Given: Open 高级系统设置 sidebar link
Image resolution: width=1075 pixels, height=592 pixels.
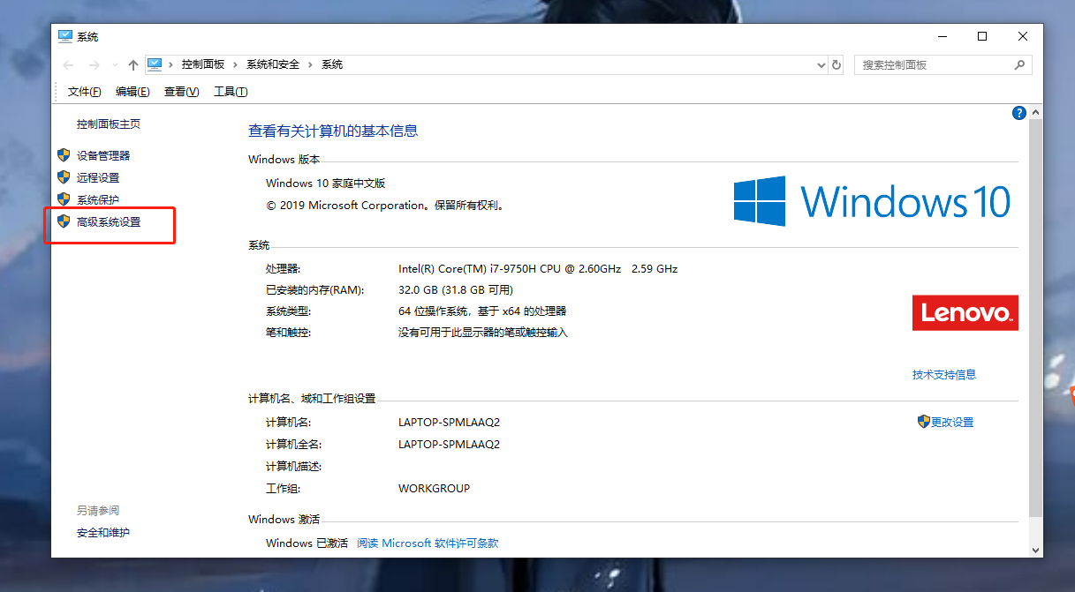Looking at the screenshot, I should (109, 222).
